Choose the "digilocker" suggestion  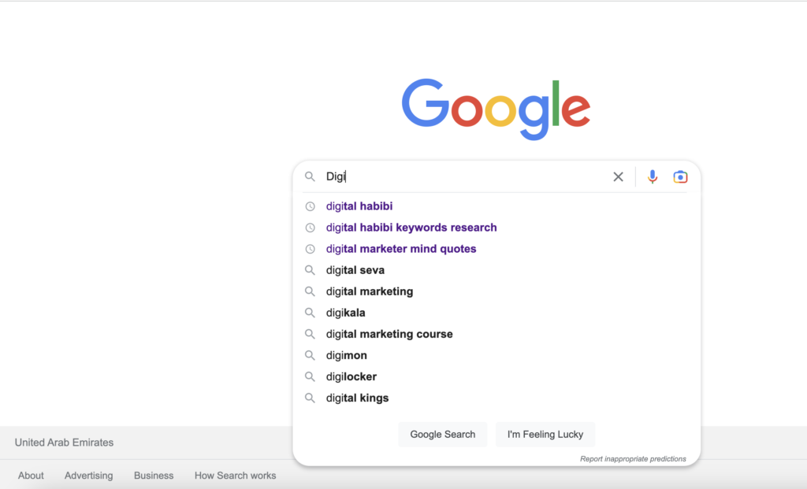click(351, 376)
